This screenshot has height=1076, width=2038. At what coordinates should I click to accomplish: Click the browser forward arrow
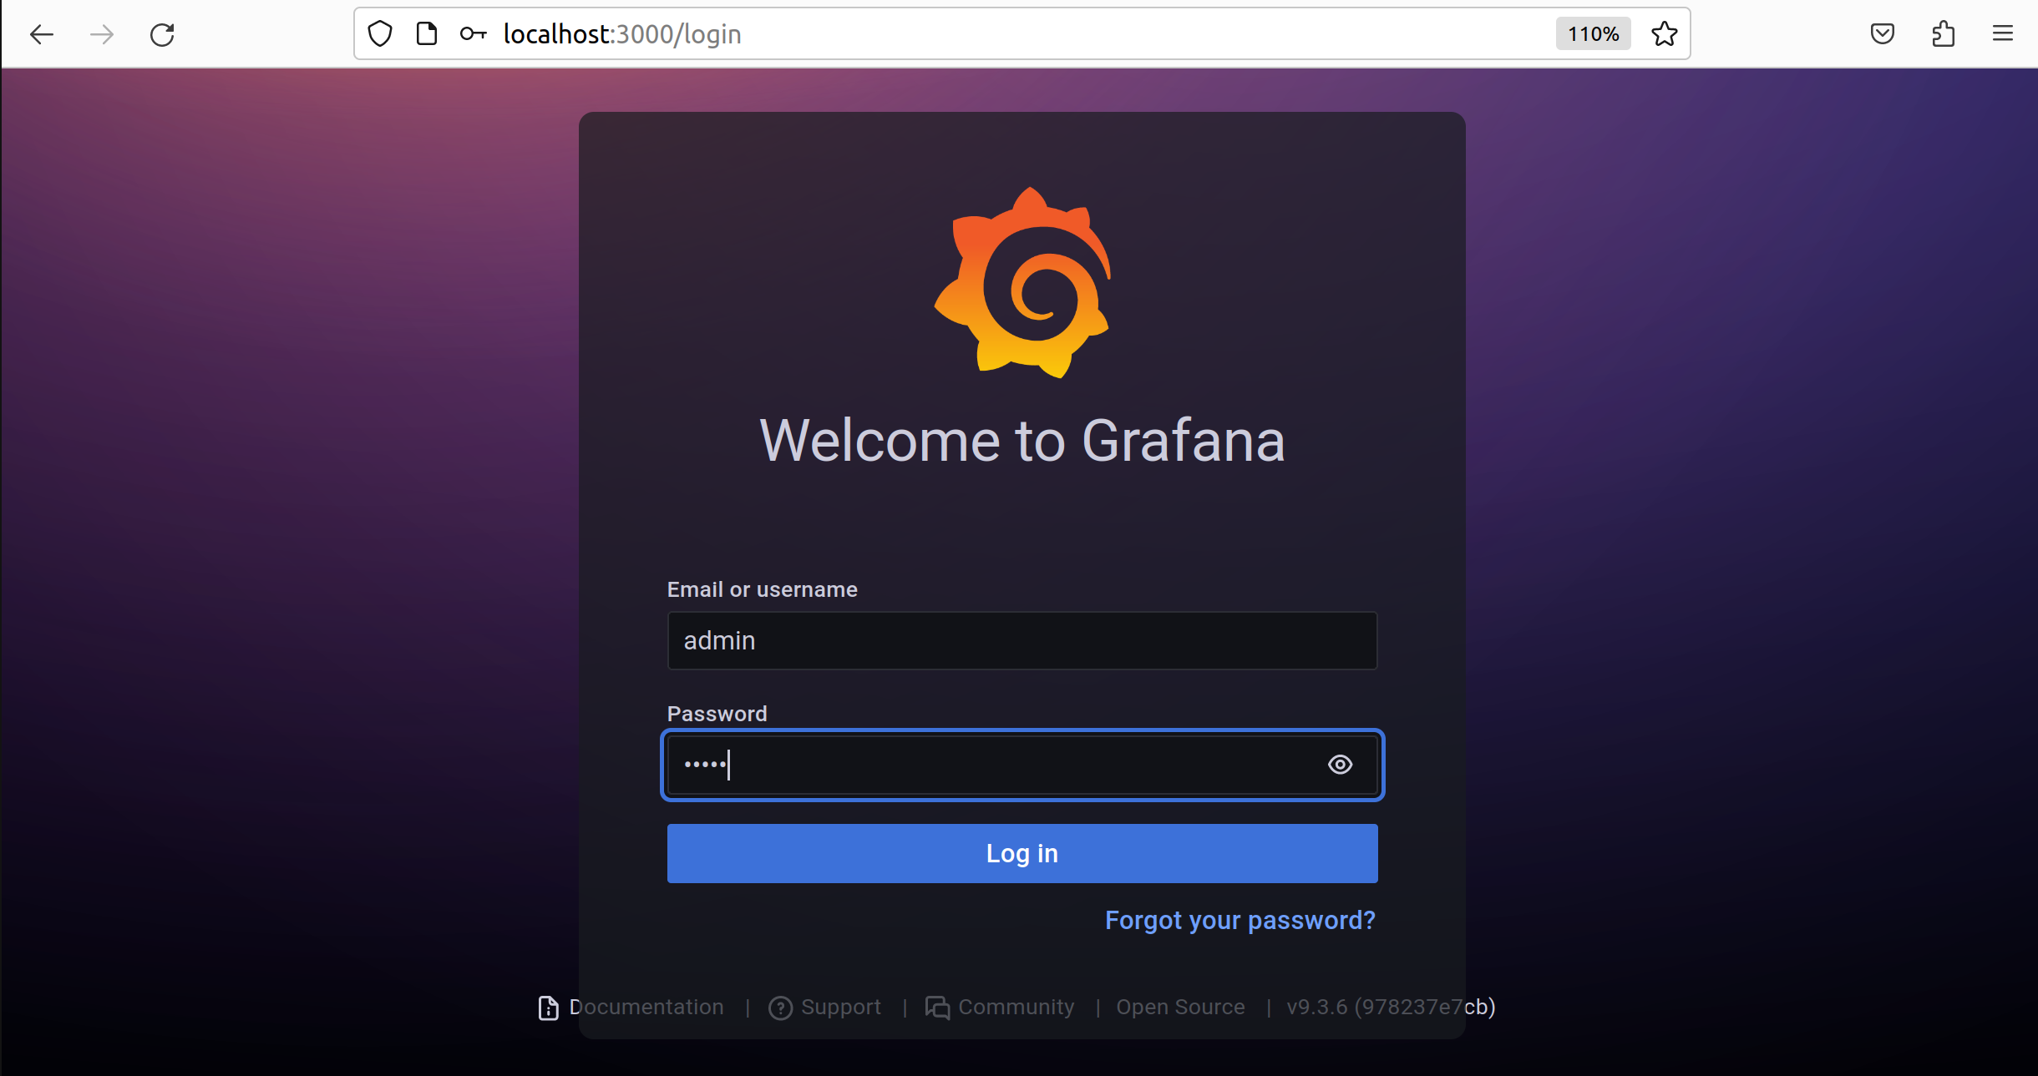(102, 34)
